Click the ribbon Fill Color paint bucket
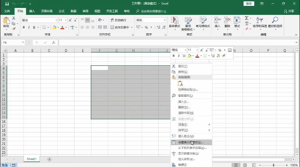Image resolution: width=300 pixels, height=167 pixels. pos(54,27)
